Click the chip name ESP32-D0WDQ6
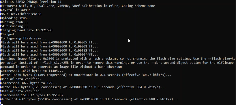This screenshot has width=236, height=105. 26,2
